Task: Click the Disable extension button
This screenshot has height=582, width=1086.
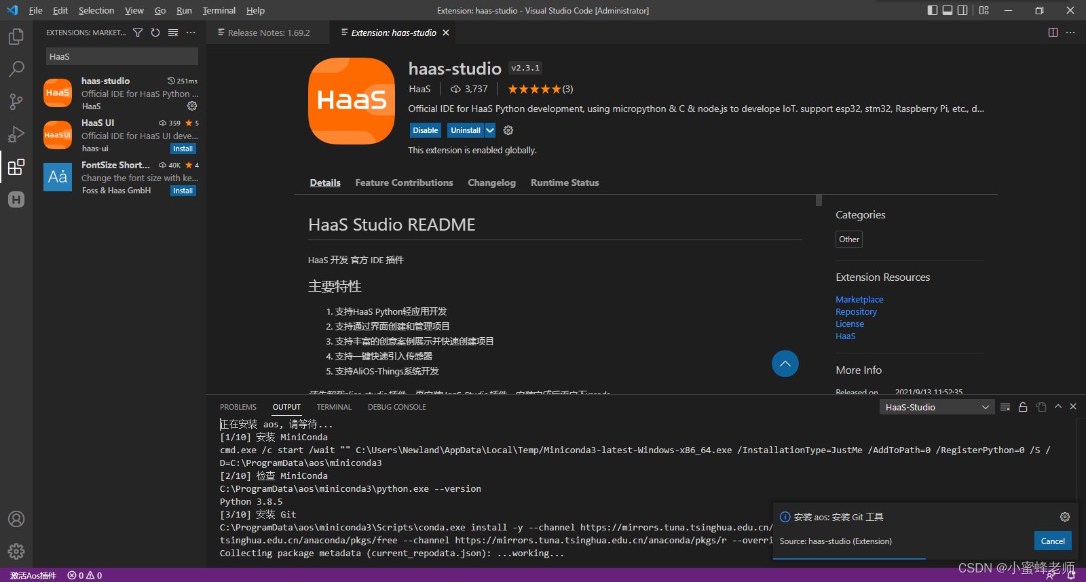Action: (426, 130)
